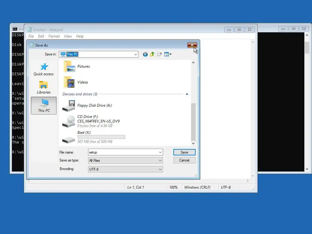The width and height of the screenshot is (312, 234).
Task: Select CD Drive (F:) icon
Action: pyautogui.click(x=68, y=121)
